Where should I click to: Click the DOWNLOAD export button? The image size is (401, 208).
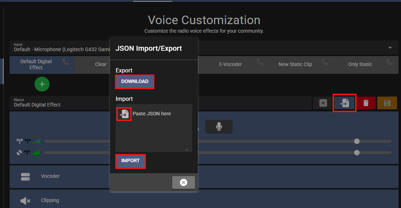134,82
